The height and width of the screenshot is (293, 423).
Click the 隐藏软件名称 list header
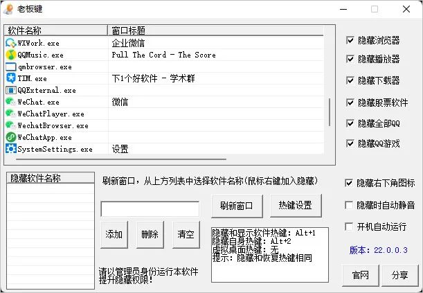point(51,178)
